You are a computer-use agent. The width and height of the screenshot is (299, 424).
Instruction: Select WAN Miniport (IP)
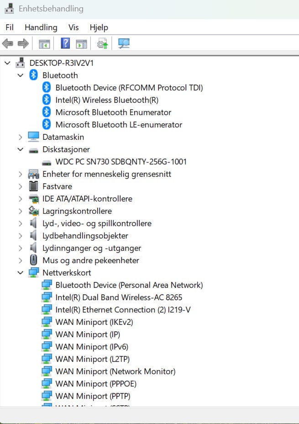[88, 334]
